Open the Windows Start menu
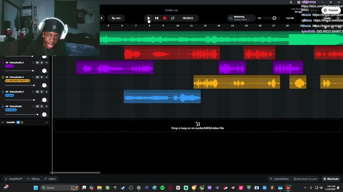 pos(36,188)
